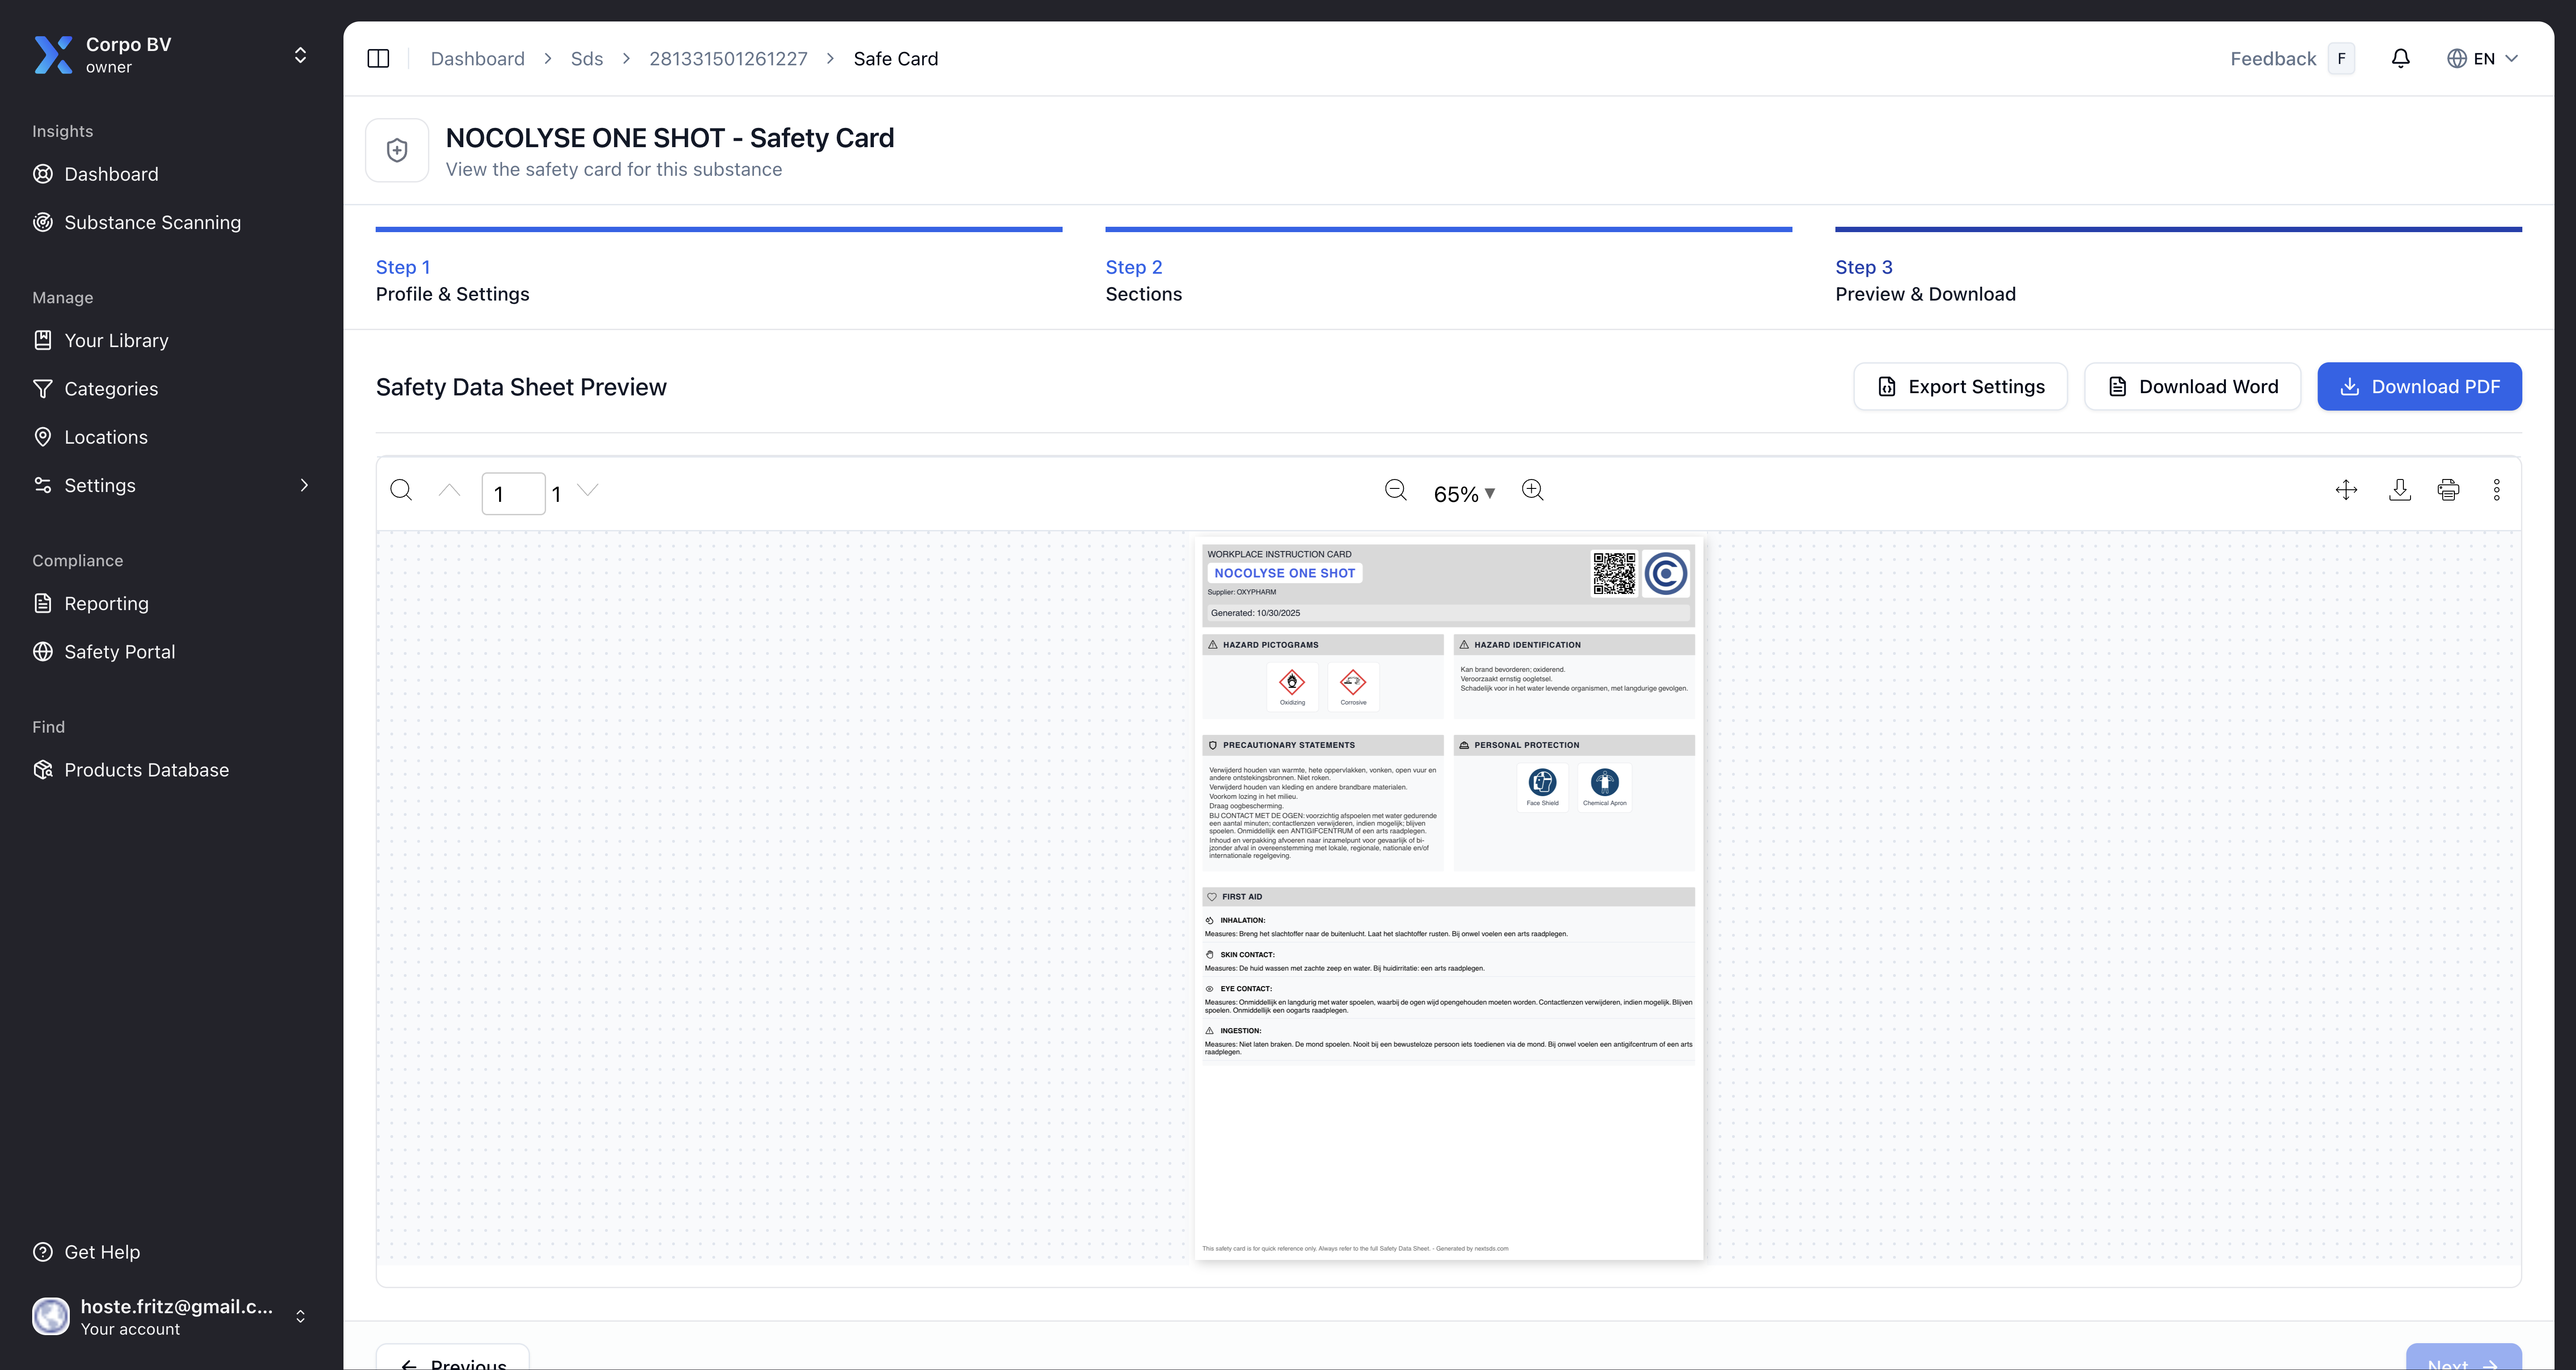The height and width of the screenshot is (1370, 2576).
Task: Expand the Corpo BV organization switcher
Action: click(300, 55)
